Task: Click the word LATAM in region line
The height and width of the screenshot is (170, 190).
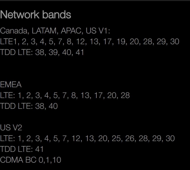Action: (x=44, y=31)
